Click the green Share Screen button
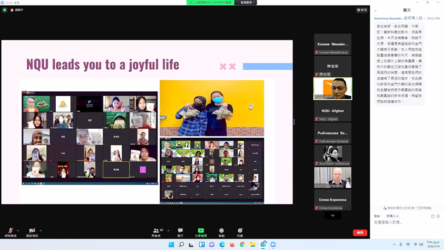The width and height of the screenshot is (444, 250). (201, 232)
